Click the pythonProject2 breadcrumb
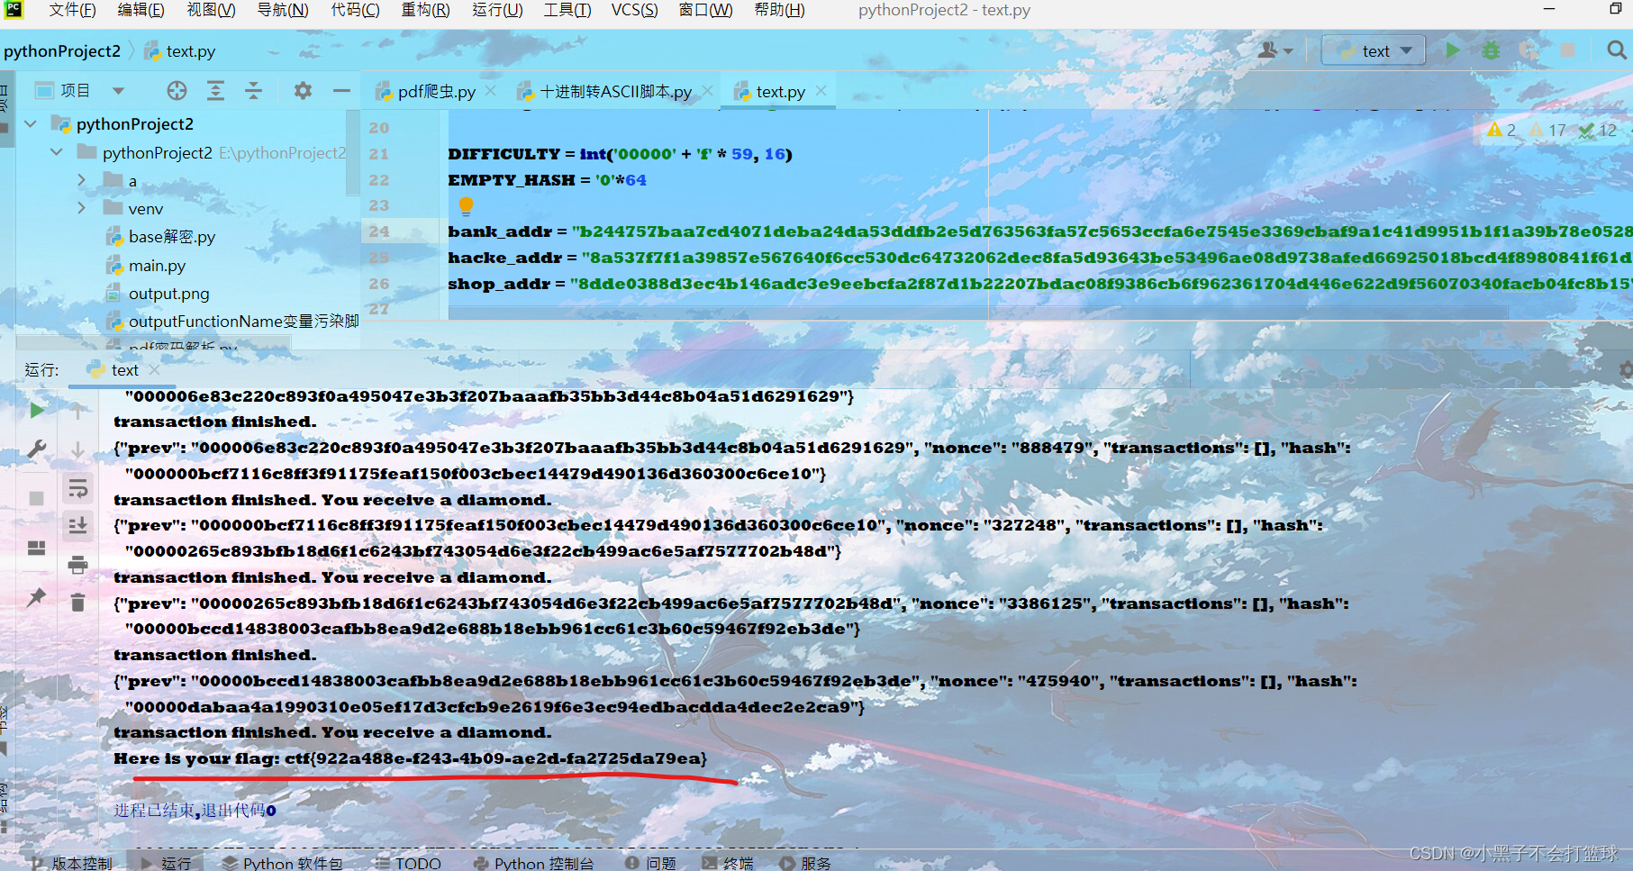 pos(62,51)
